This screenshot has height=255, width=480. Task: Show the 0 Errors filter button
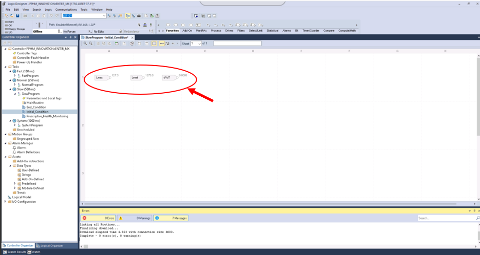[98, 218]
